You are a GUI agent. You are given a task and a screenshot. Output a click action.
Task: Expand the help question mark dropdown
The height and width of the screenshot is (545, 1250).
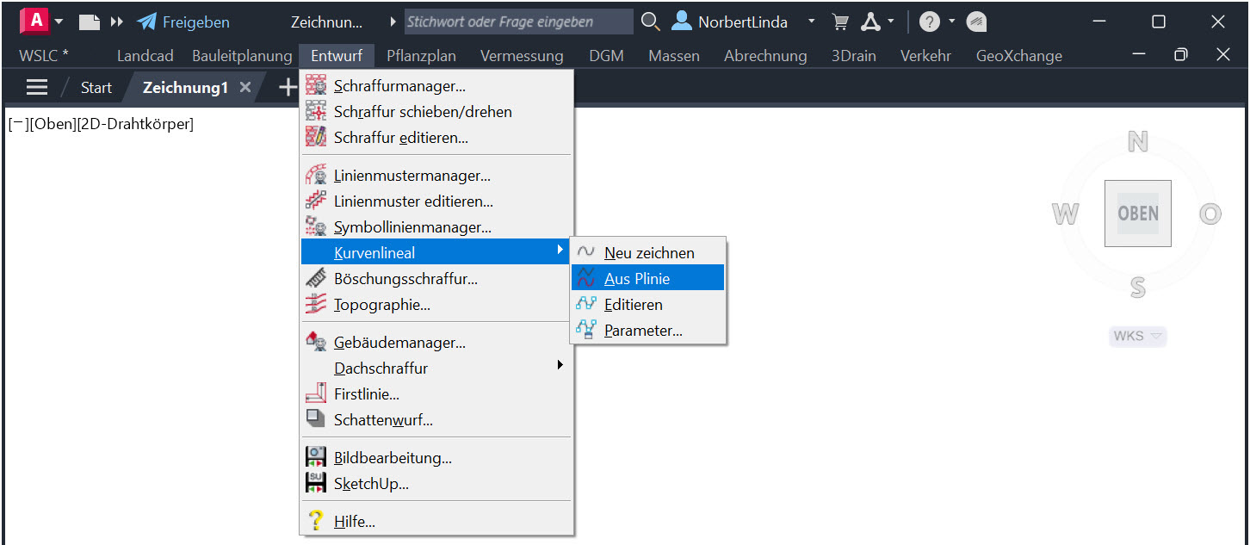coord(951,22)
